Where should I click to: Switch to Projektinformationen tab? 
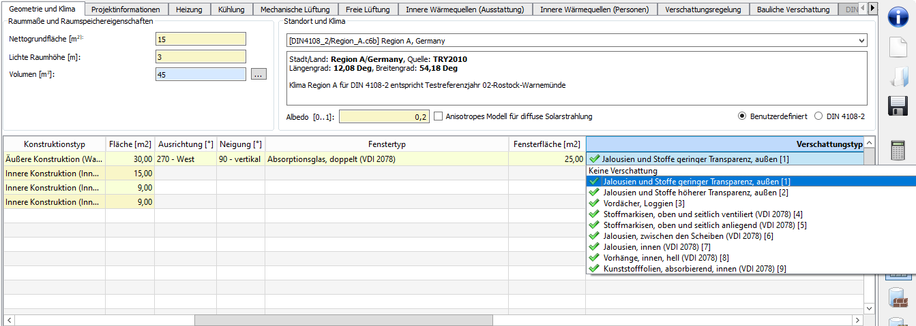coord(125,10)
